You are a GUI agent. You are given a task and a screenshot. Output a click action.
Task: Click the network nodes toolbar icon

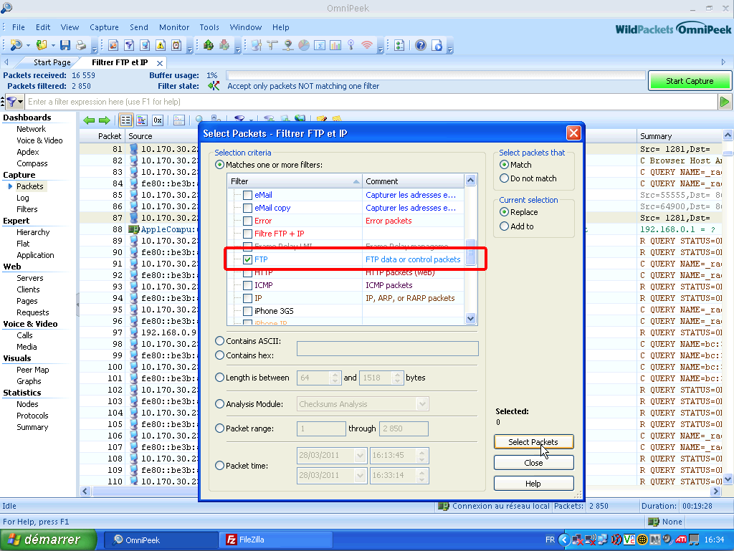coord(256,45)
